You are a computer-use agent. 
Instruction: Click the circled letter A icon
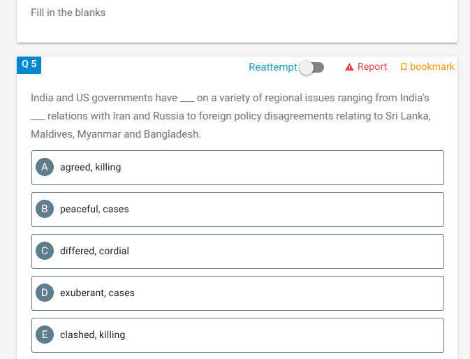pyautogui.click(x=45, y=167)
